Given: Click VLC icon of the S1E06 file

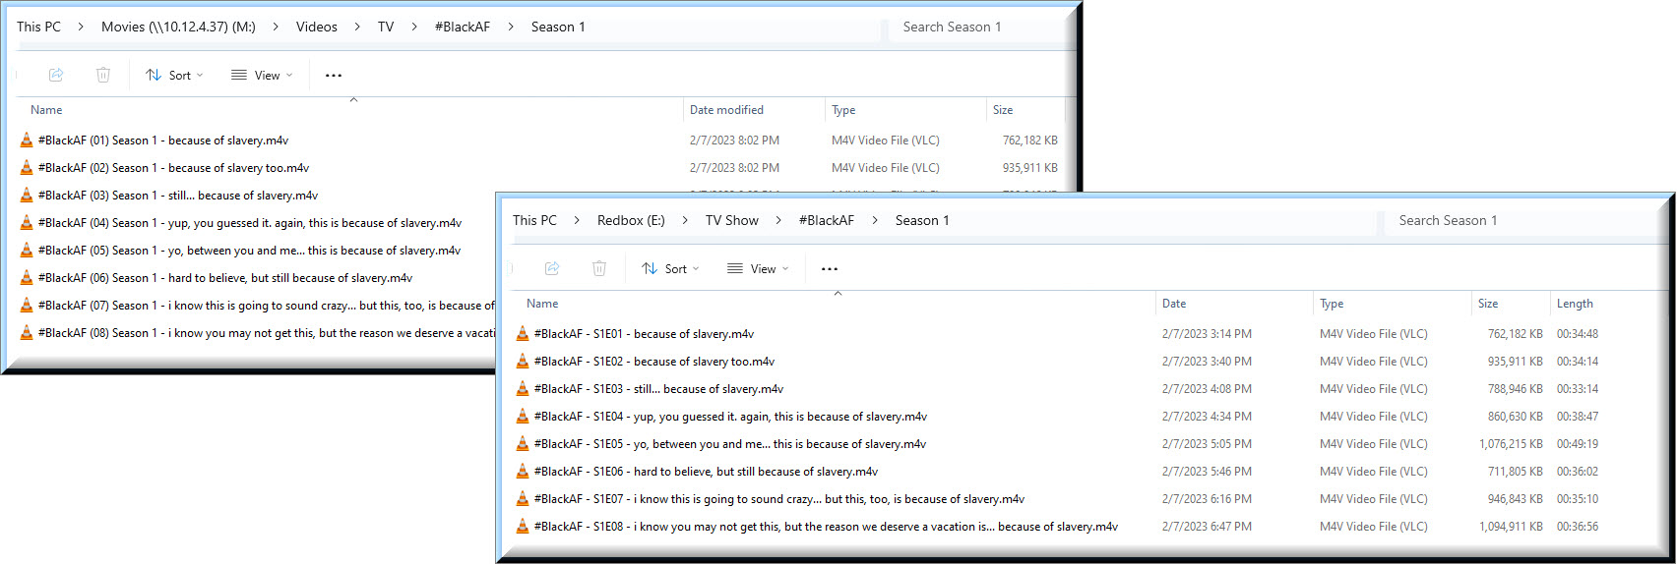Looking at the screenshot, I should pyautogui.click(x=523, y=472).
